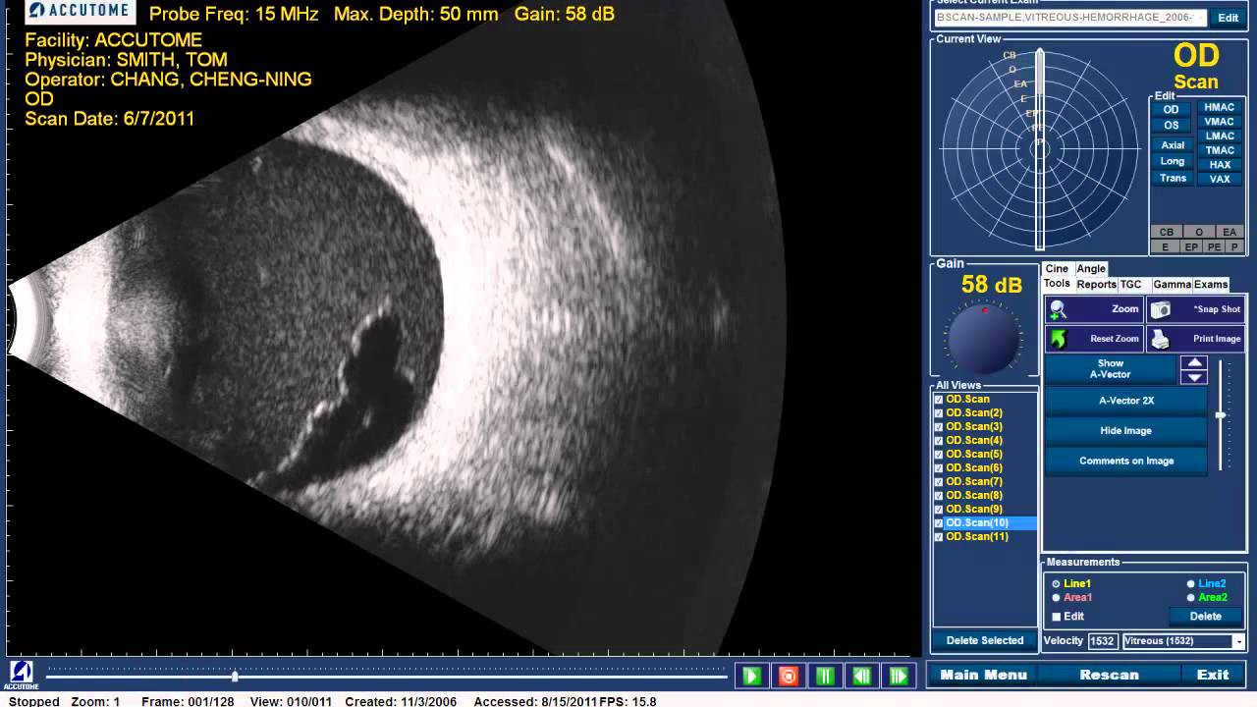Viewport: 1257px width, 707px height.
Task: Take a Snap Shot with camera button
Action: [1196, 309]
